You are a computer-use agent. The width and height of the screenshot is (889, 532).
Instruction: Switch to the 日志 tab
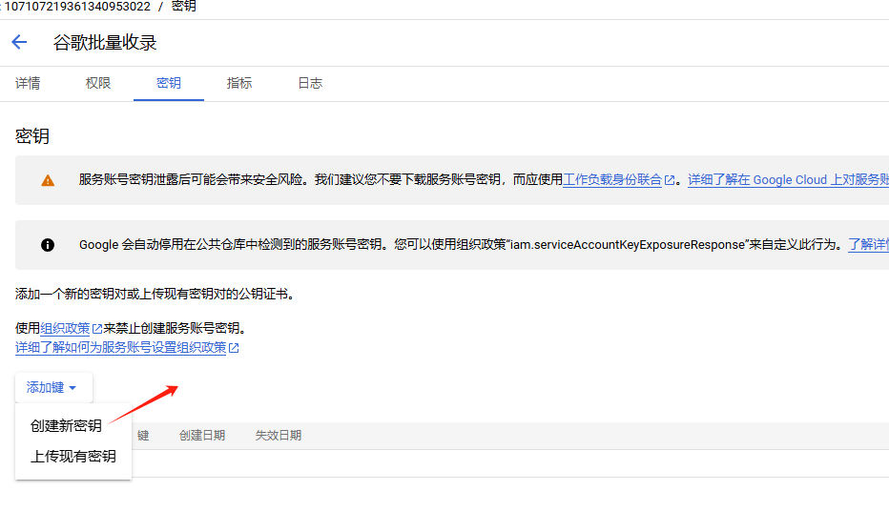(x=310, y=83)
